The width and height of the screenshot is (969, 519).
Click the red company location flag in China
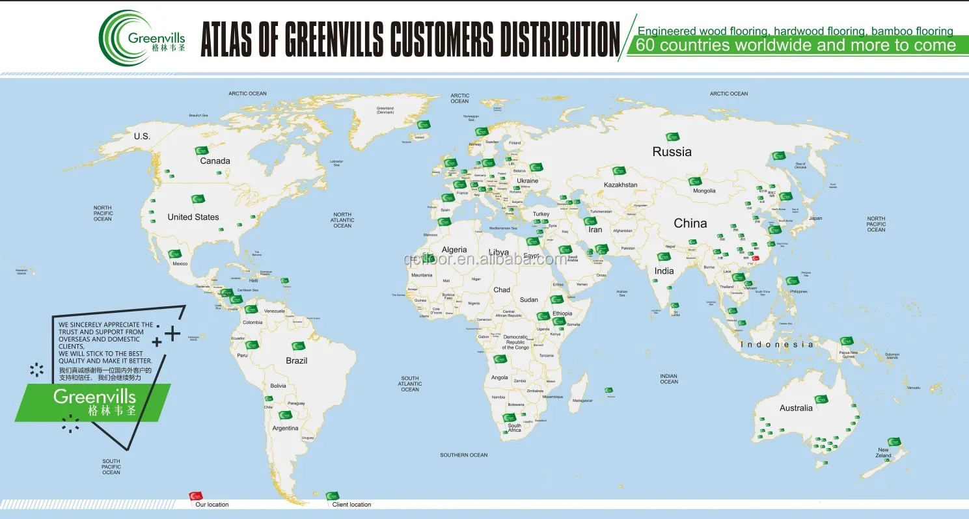click(x=755, y=259)
